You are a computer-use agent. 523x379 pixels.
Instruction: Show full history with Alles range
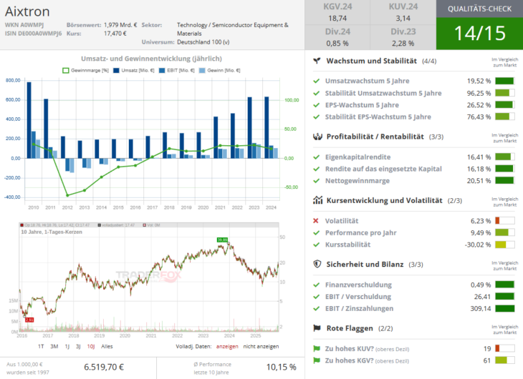tap(107, 346)
